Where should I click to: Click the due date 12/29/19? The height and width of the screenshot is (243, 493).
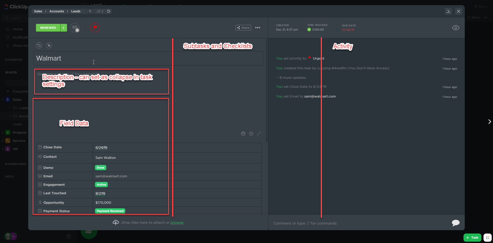pyautogui.click(x=348, y=30)
